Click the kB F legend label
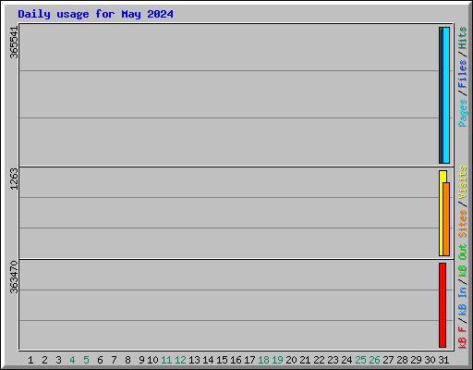 point(463,337)
